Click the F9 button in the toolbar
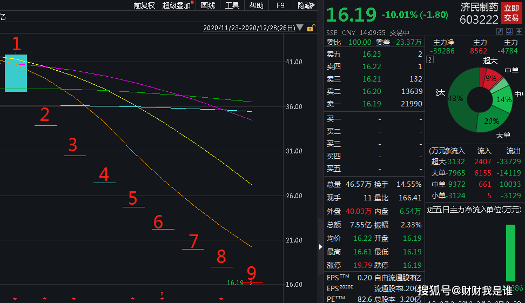Viewport: 525px width, 303px height. [280, 5]
